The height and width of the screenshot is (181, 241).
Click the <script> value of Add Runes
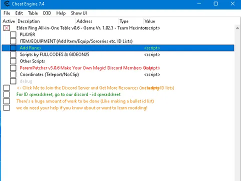point(152,48)
